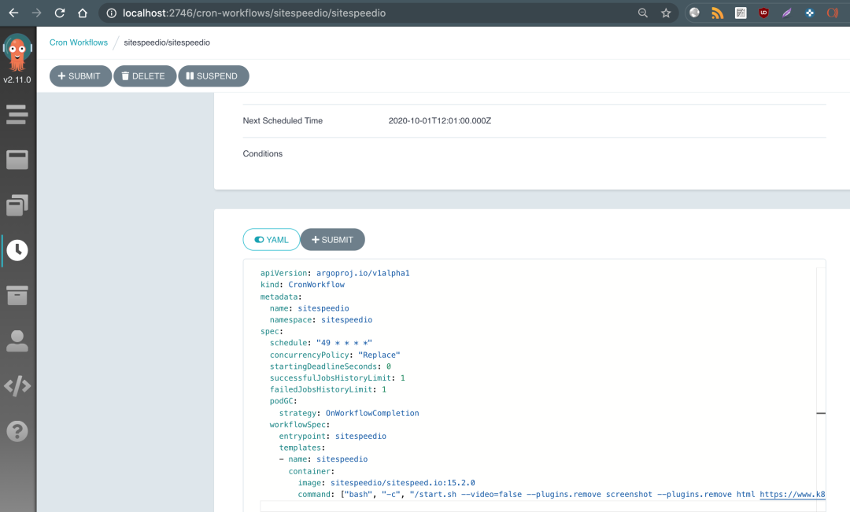Viewport: 850px width, 512px height.
Task: Click the workflowSpec: line
Action: (300, 425)
